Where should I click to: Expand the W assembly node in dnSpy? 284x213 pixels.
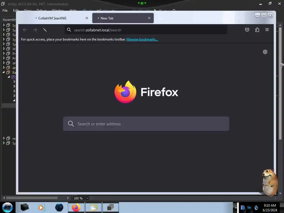[4, 49]
